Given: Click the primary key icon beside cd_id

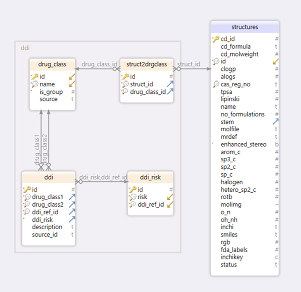Looking at the screenshot, I should point(216,39).
